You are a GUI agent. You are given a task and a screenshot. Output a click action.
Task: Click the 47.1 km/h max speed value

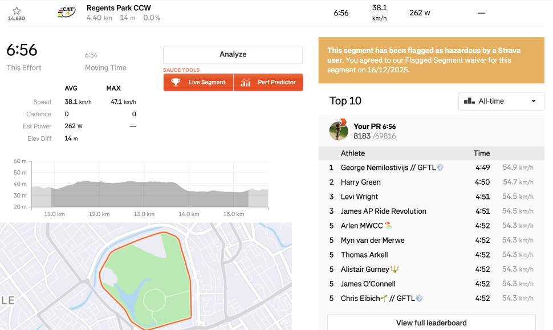123,101
